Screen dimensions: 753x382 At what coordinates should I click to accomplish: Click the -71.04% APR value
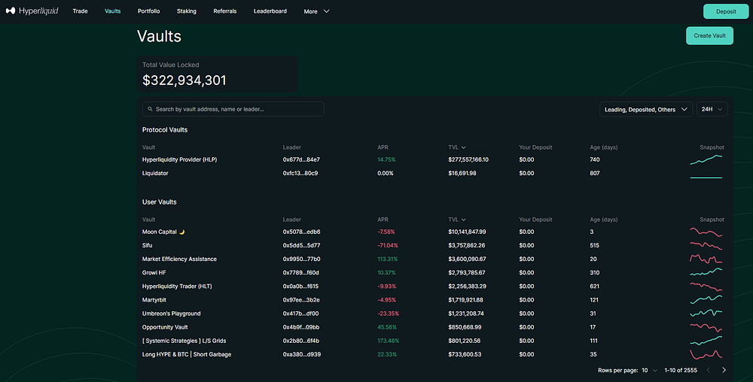click(388, 245)
